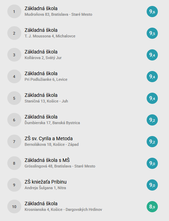
Task: Open Základná škola s MŠ entry
Action: pos(47,160)
